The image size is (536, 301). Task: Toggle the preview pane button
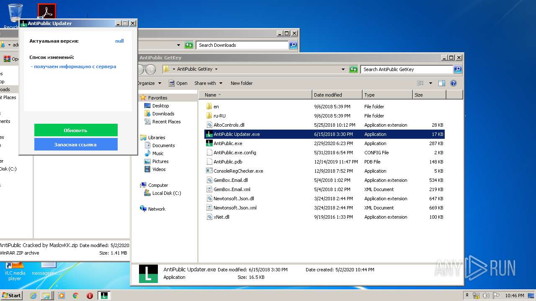pyautogui.click(x=441, y=83)
